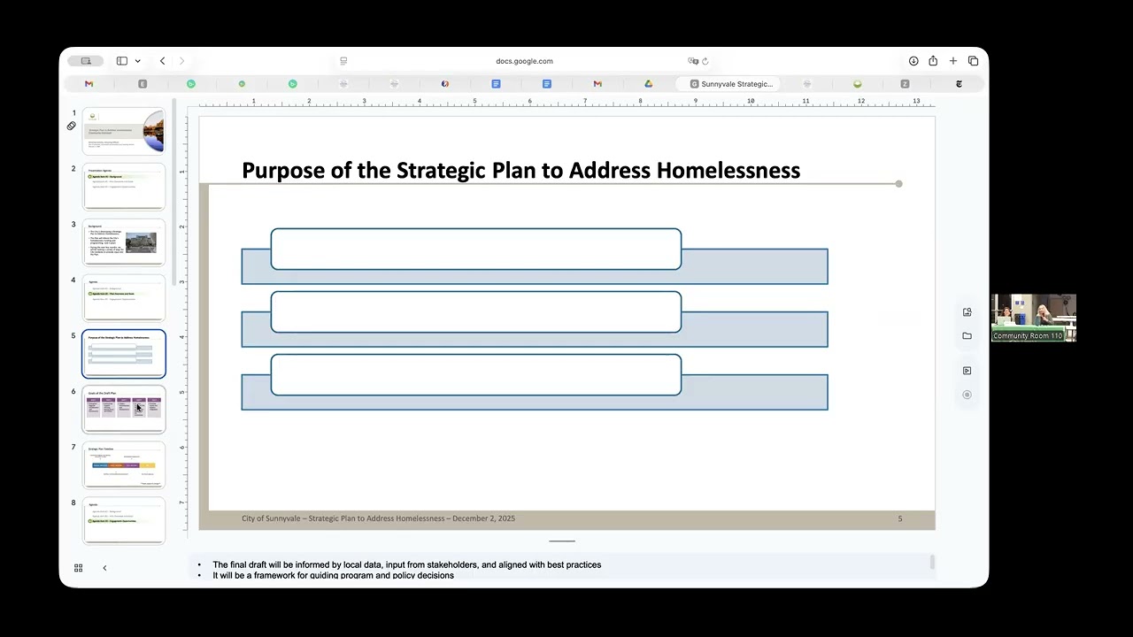Switch to the New York Times tab
1133x637 pixels.
point(959,84)
